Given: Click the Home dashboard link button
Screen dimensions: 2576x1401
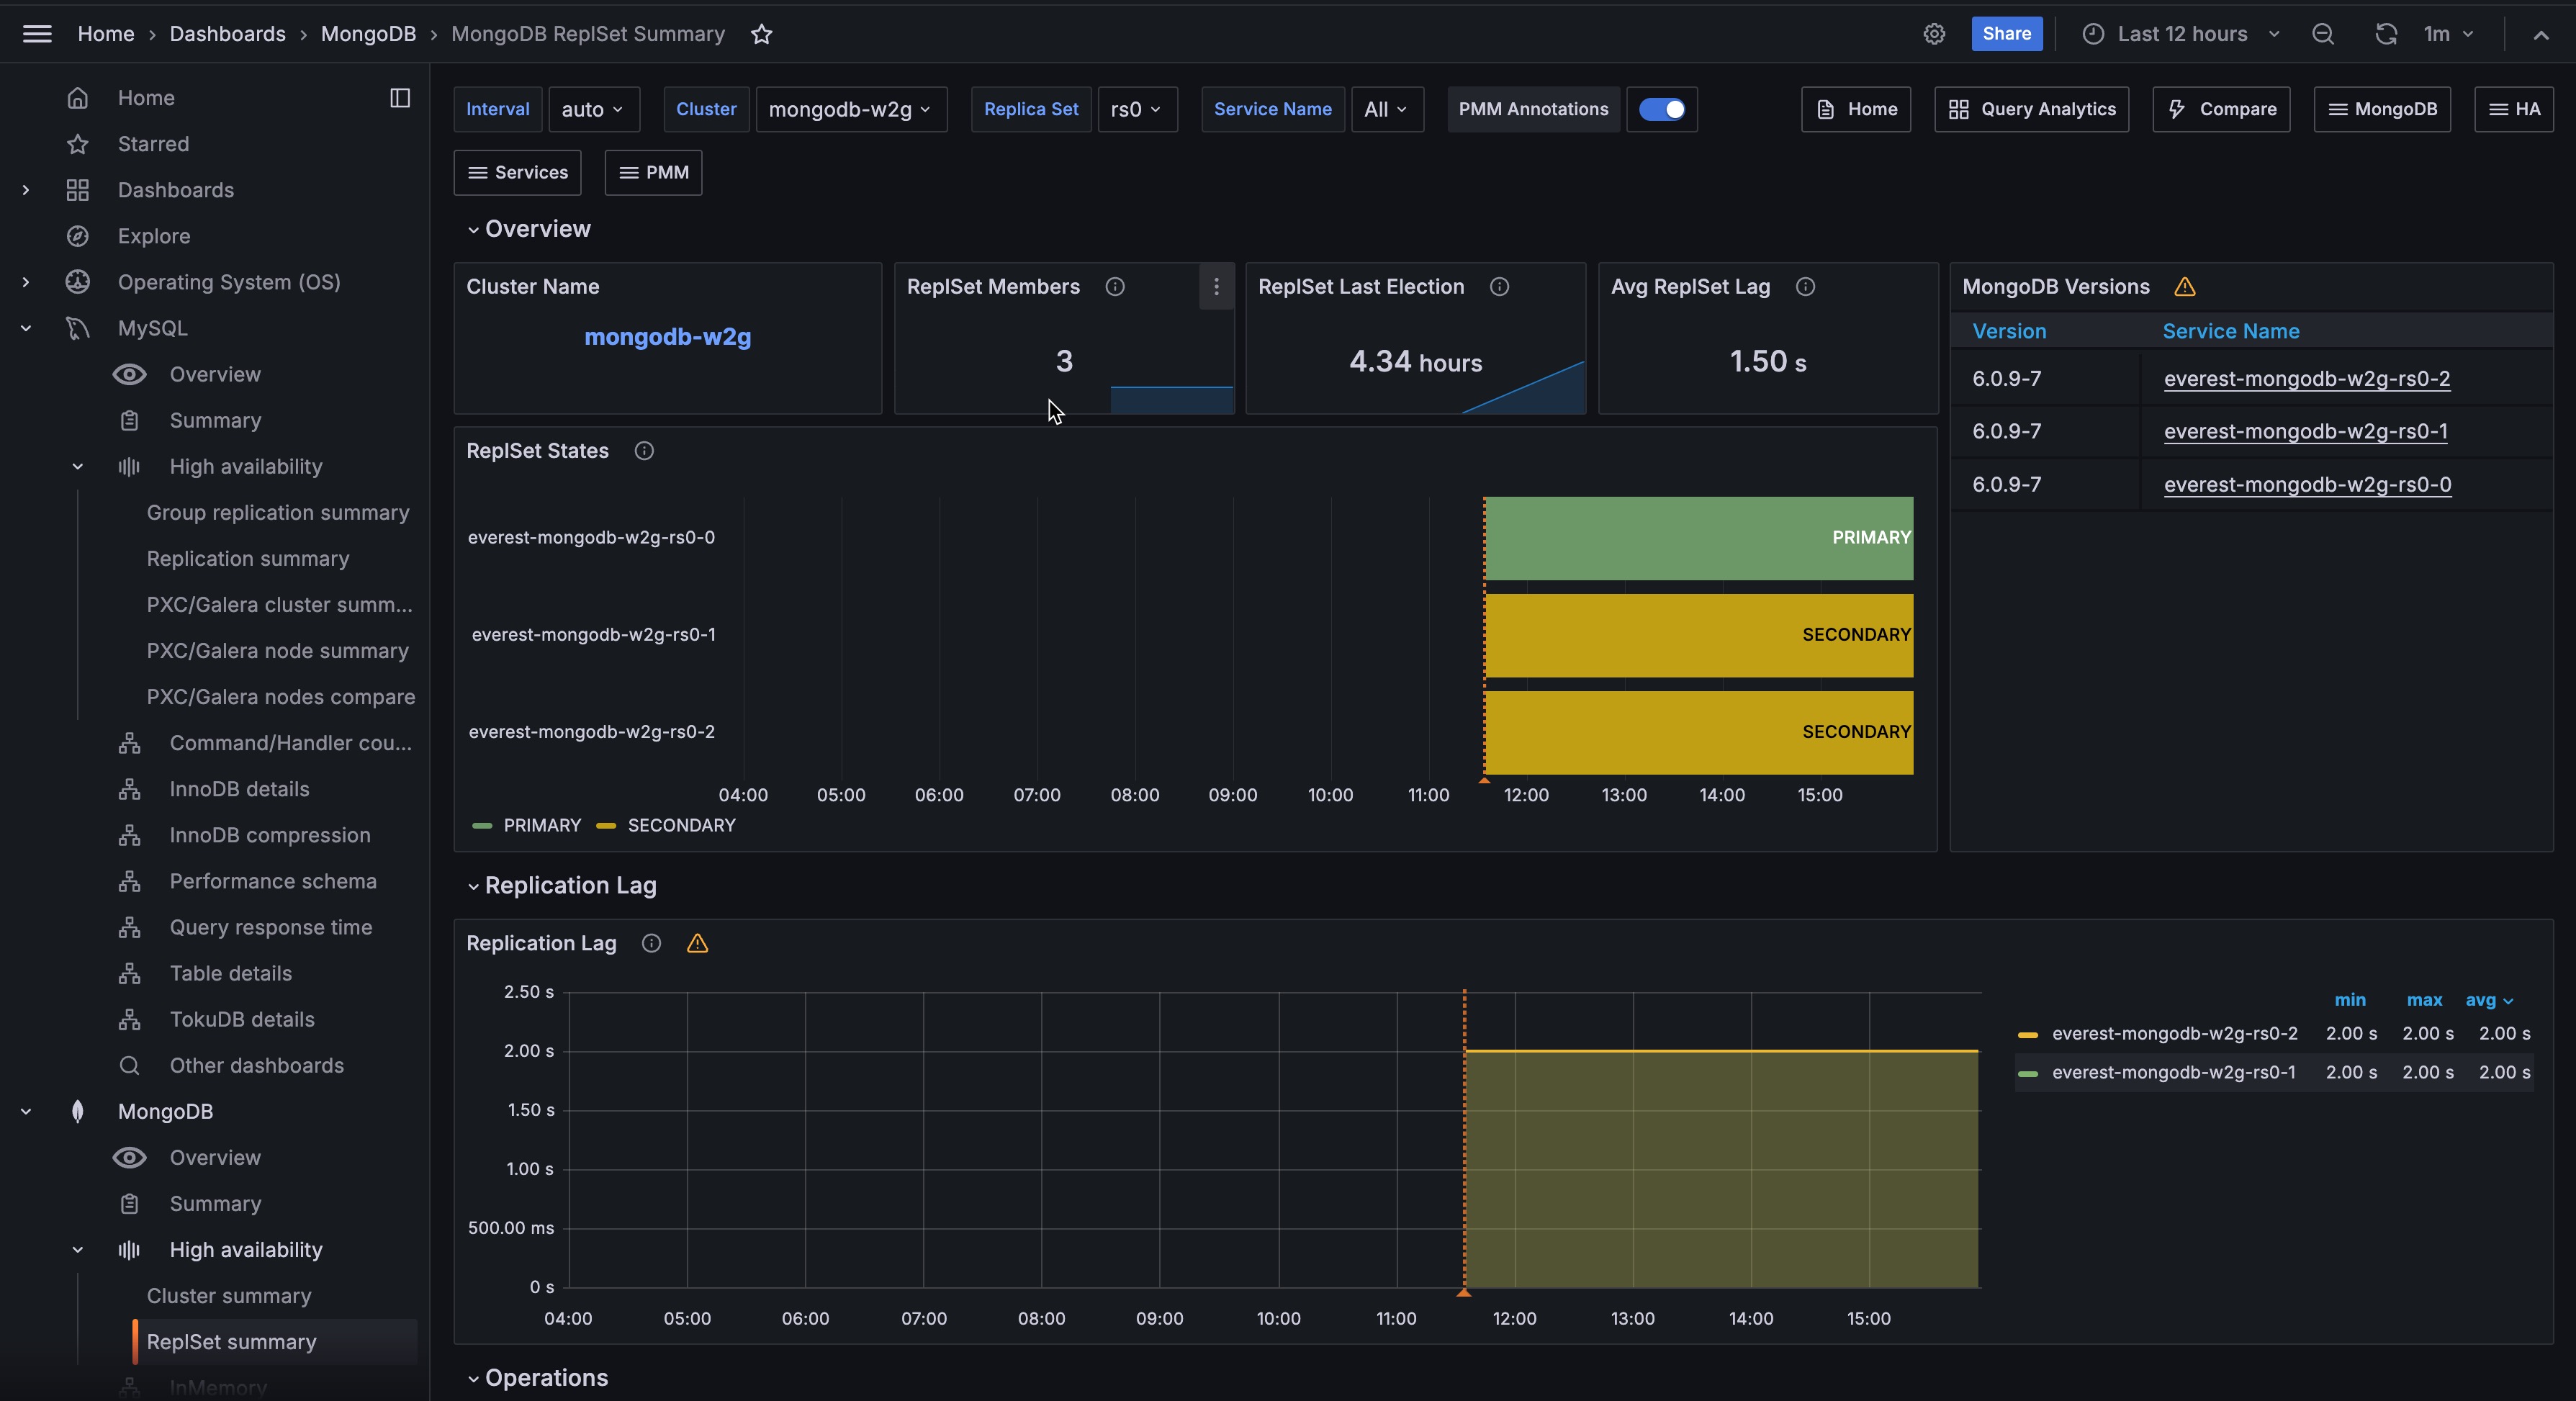Looking at the screenshot, I should tap(1856, 109).
